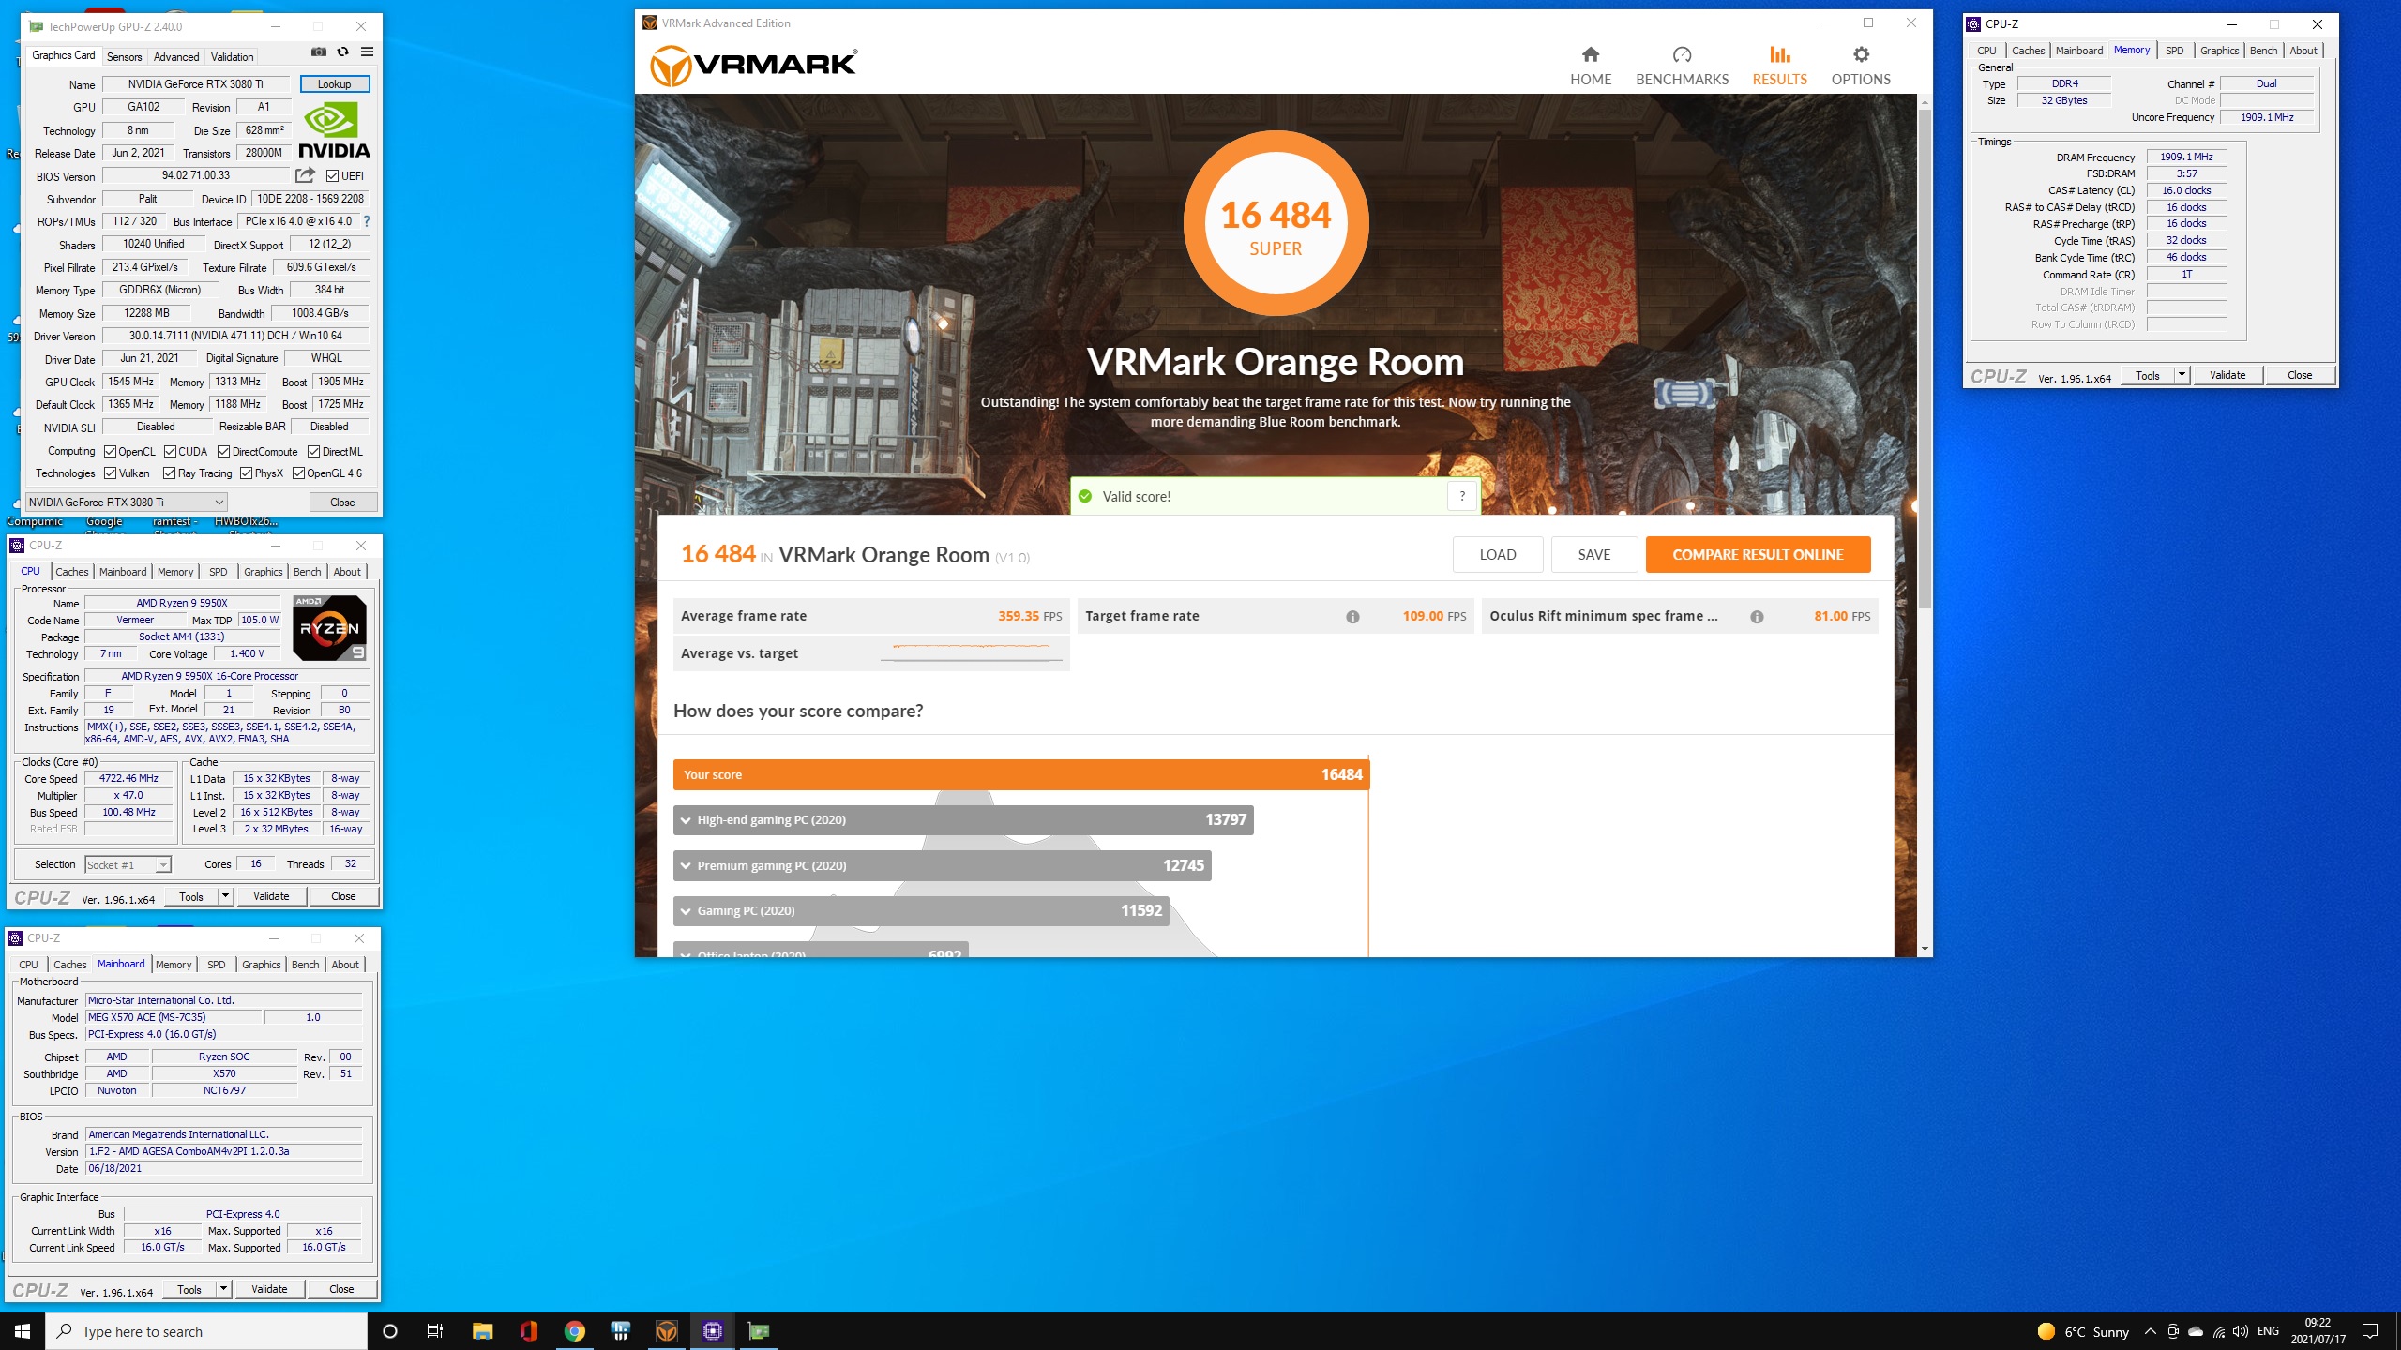This screenshot has height=1350, width=2401.
Task: Toggle the CUDA checkbox
Action: click(170, 452)
